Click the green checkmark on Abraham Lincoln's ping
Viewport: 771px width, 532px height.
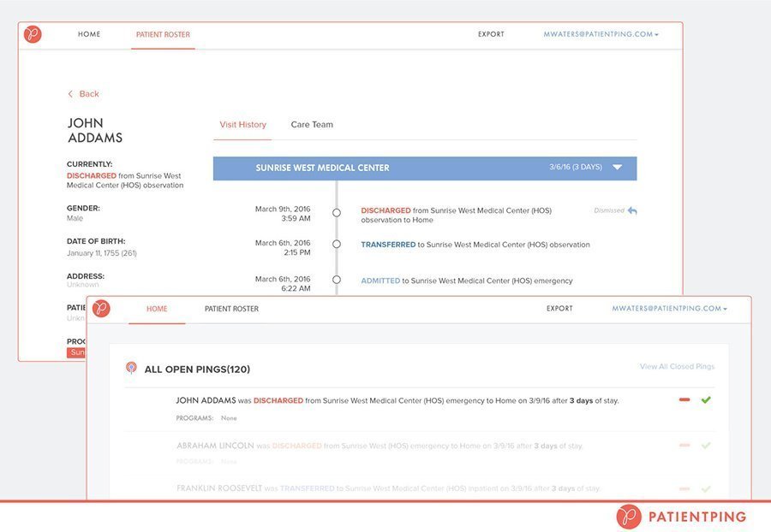[x=706, y=445]
